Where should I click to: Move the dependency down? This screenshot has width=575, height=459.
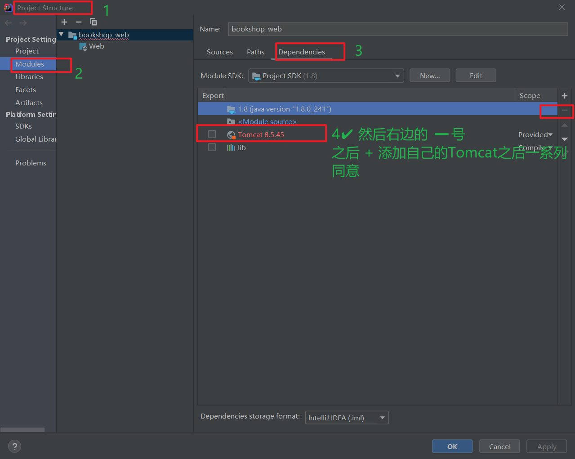click(565, 139)
